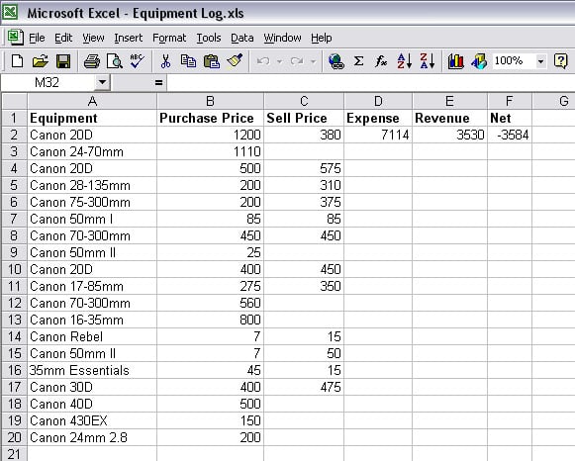Select the Canon 430EX cell

pyautogui.click(x=92, y=420)
